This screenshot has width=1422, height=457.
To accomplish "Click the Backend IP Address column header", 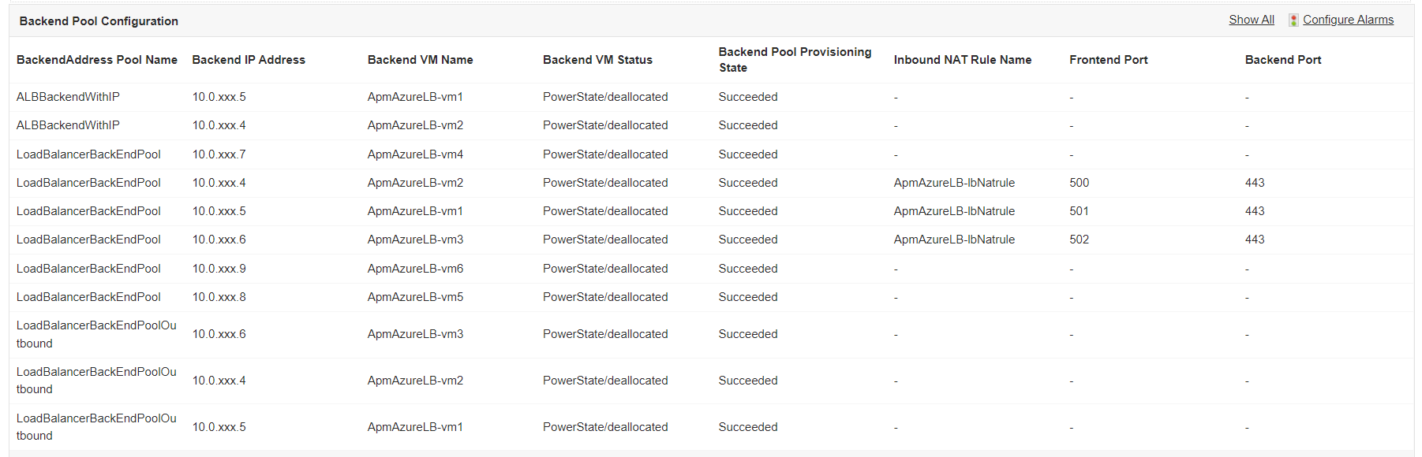I will 249,60.
